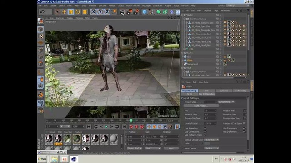Click the coordinate system icon
The width and height of the screenshot is (291, 163).
click(x=114, y=12)
